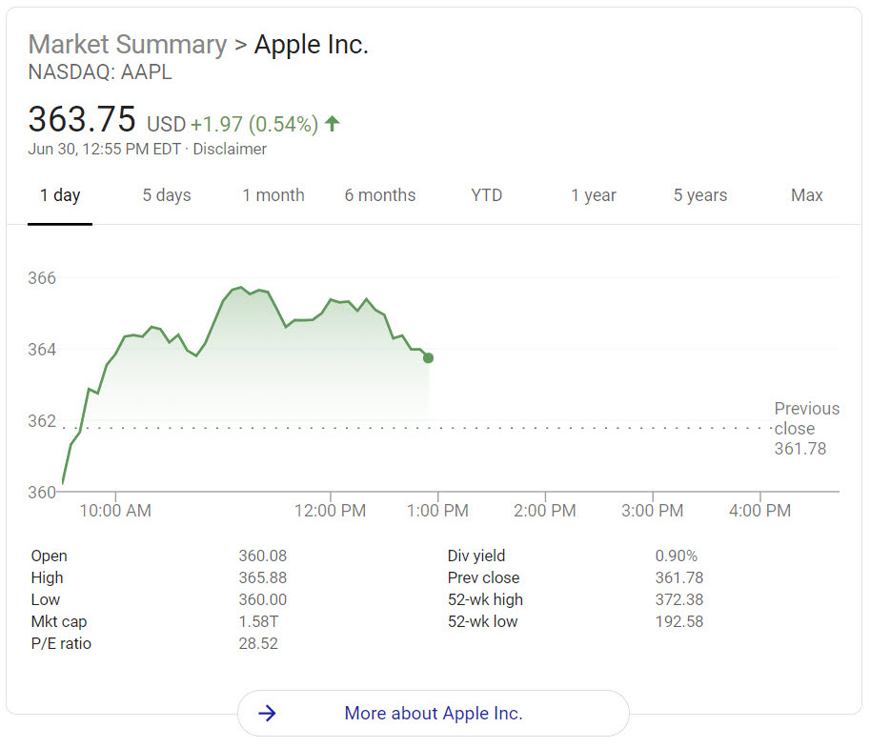Click More about Apple Inc. button
Image resolution: width=870 pixels, height=748 pixels.
pyautogui.click(x=433, y=713)
